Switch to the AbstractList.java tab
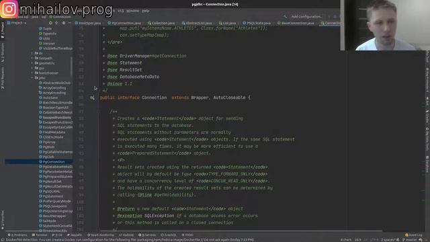 [x=197, y=23]
